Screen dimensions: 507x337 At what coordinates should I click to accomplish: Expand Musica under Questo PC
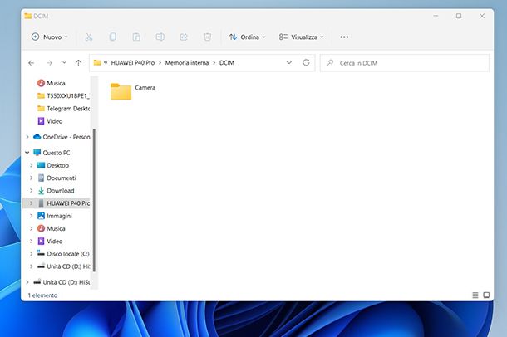click(x=32, y=228)
